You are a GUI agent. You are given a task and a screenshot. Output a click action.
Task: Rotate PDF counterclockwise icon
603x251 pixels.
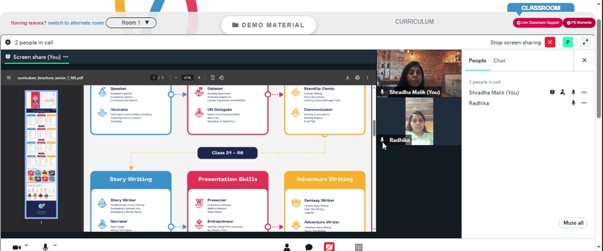[x=221, y=78]
